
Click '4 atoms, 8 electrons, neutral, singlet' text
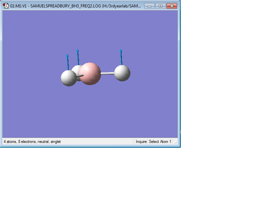click(32, 142)
